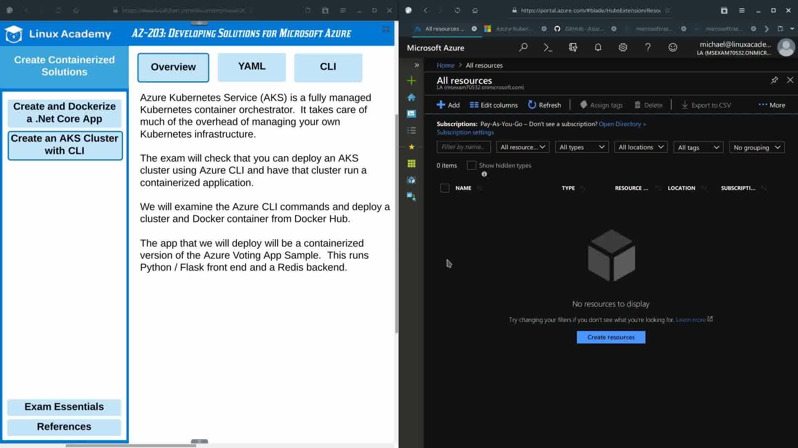Open Azure Cloud Shell icon
This screenshot has height=448, width=798.
coord(548,48)
